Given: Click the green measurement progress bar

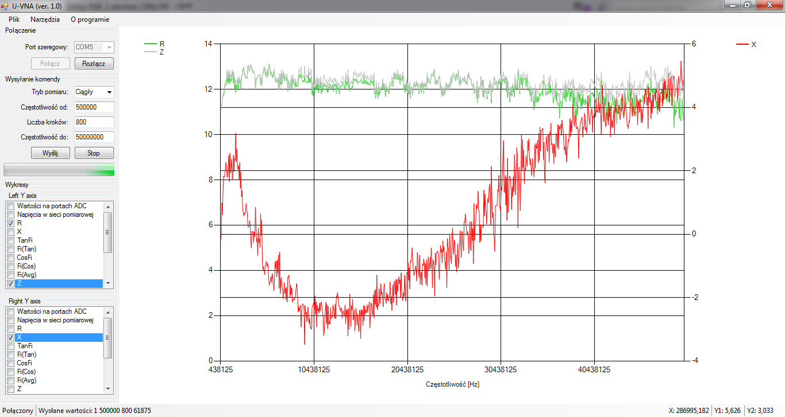Looking at the screenshot, I should (x=59, y=170).
